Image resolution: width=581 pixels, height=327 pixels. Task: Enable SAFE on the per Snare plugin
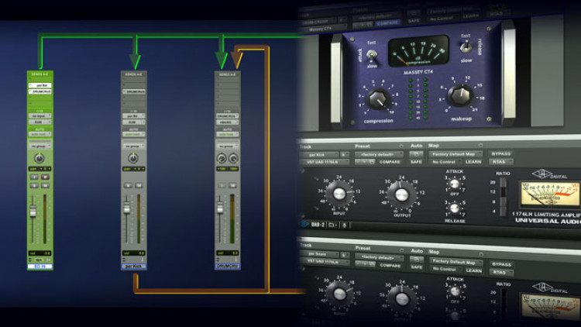(416, 267)
